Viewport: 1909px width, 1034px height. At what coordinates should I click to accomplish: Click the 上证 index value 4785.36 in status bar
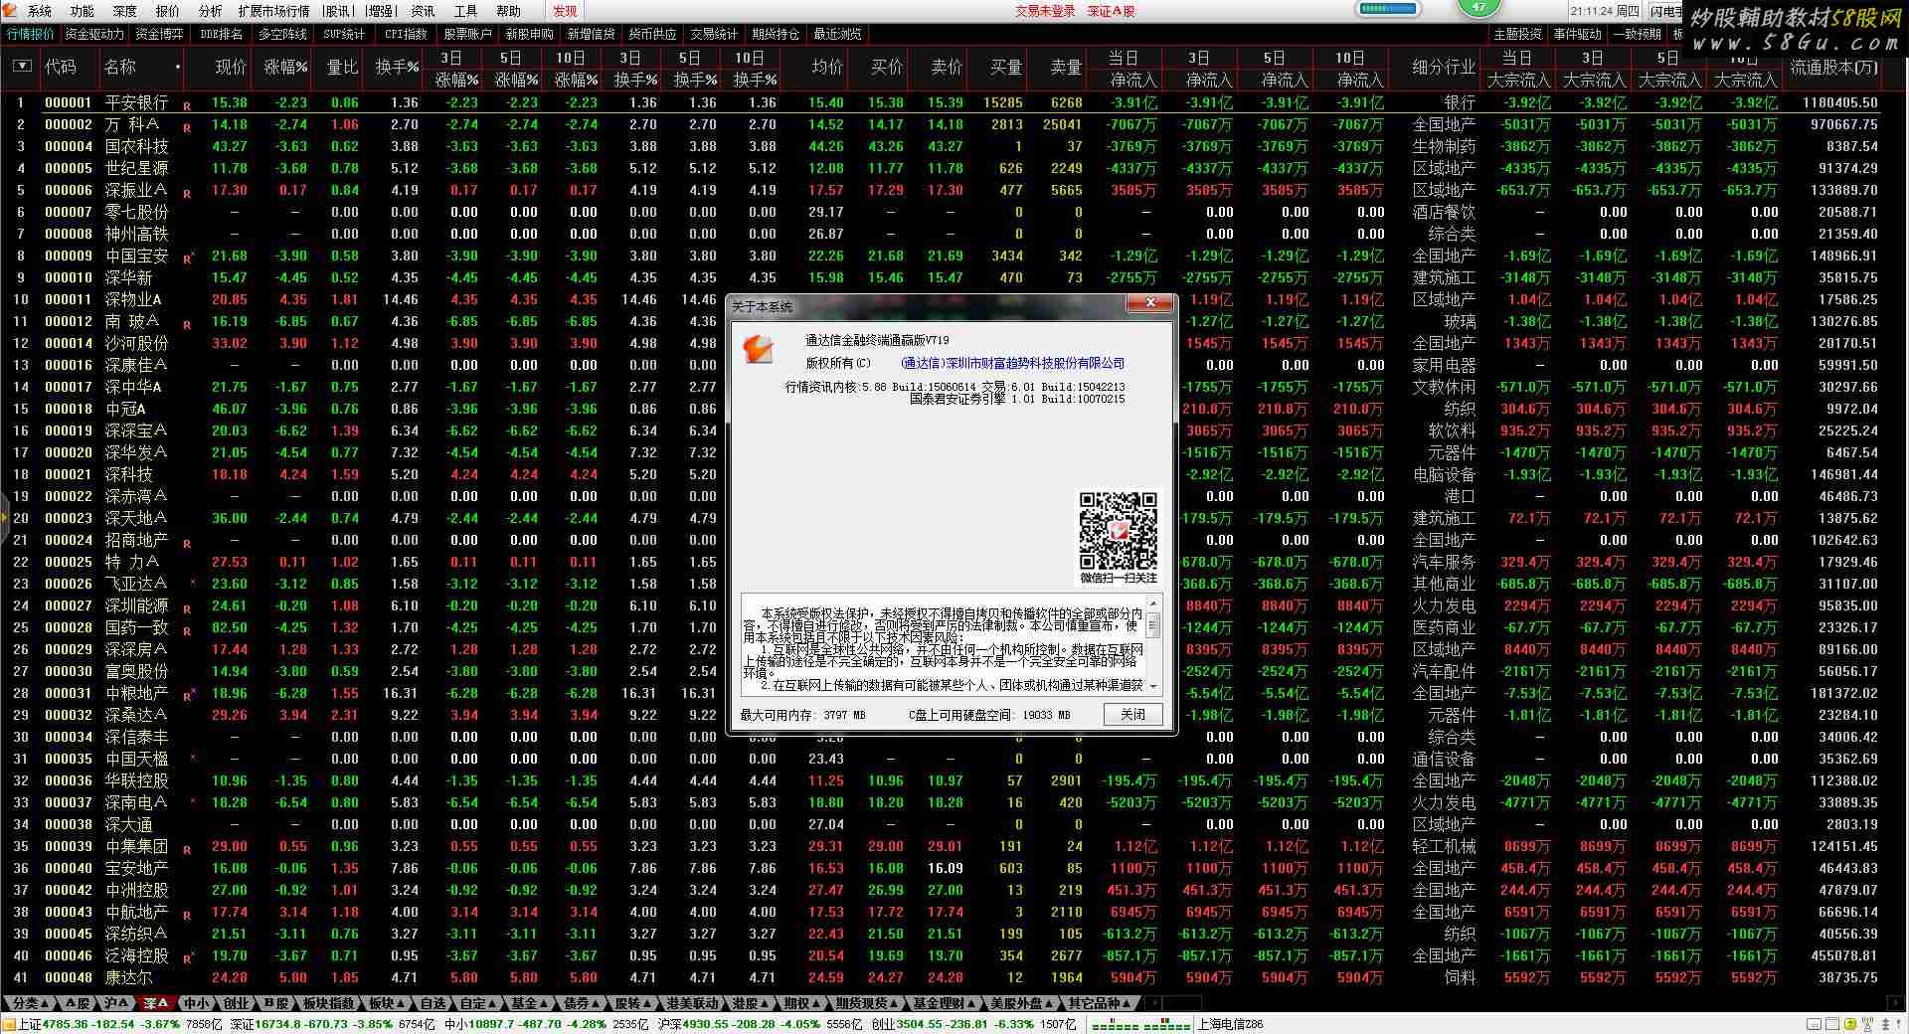(64, 1024)
